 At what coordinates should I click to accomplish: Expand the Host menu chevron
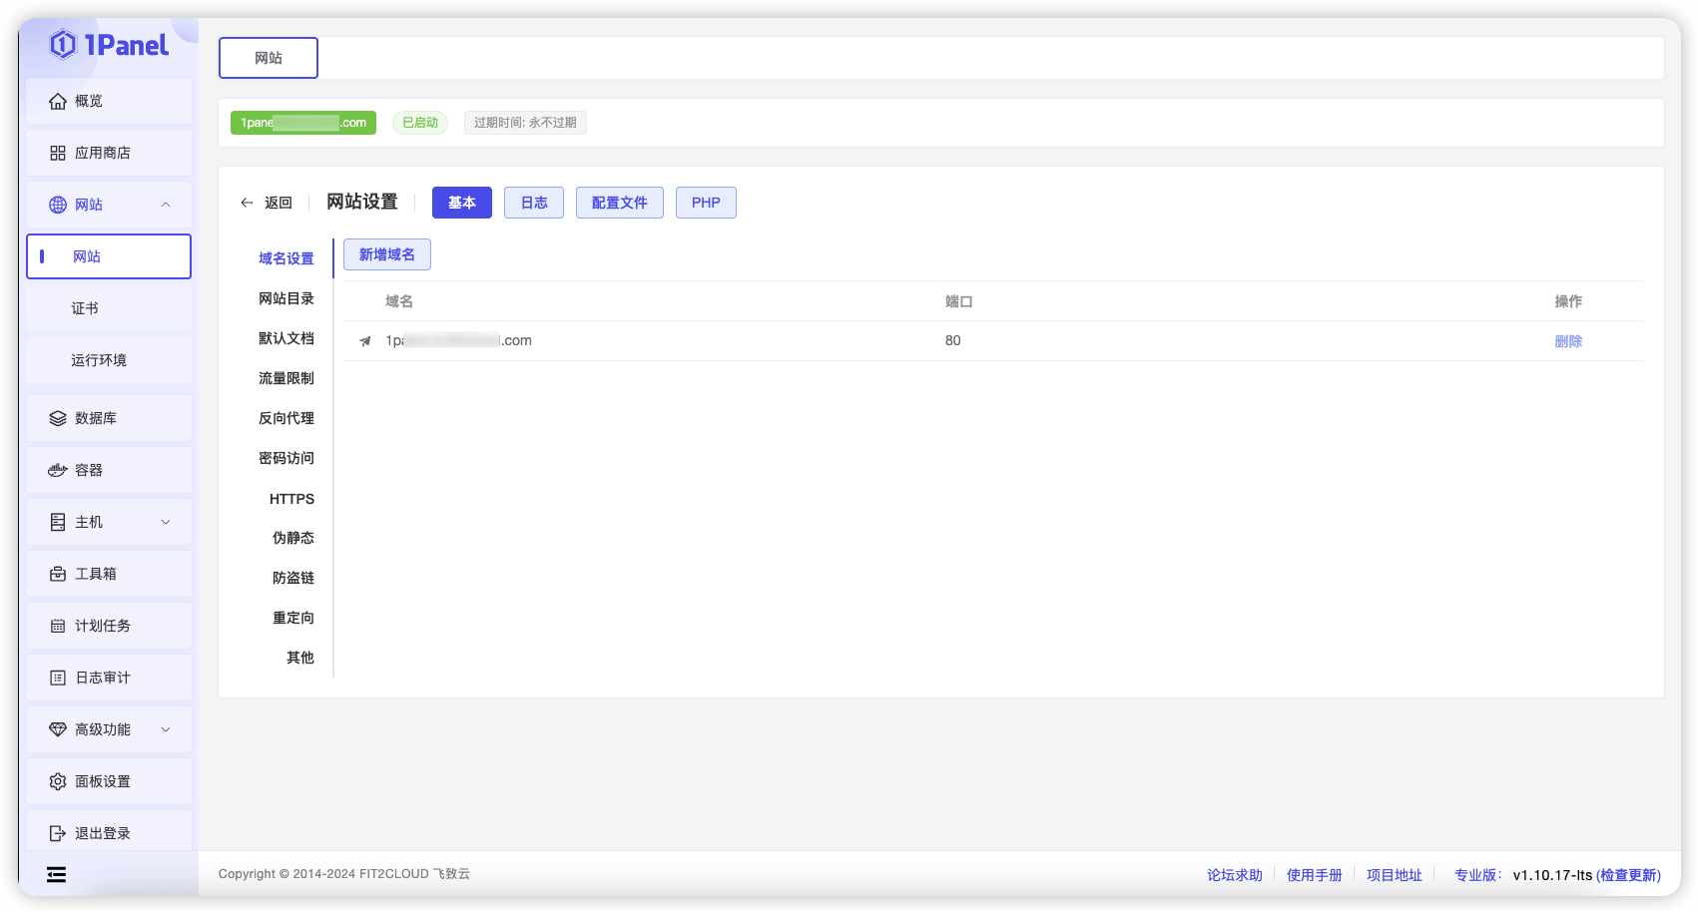166,522
